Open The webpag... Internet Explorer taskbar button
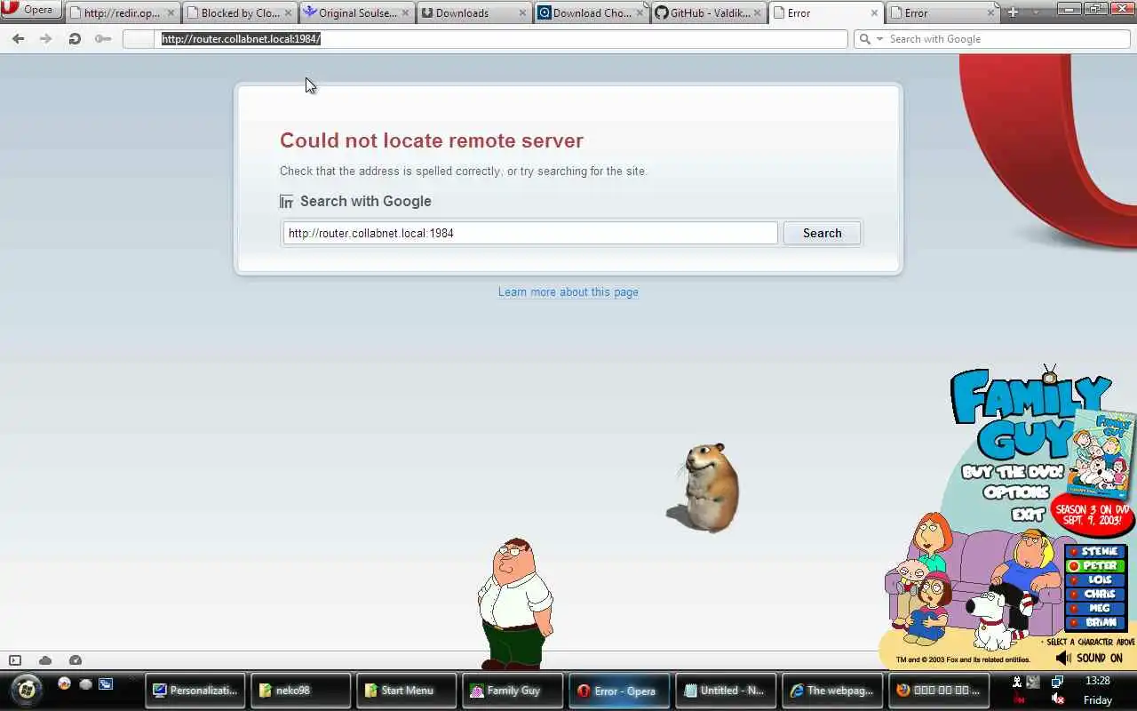Image resolution: width=1137 pixels, height=711 pixels. [x=832, y=691]
